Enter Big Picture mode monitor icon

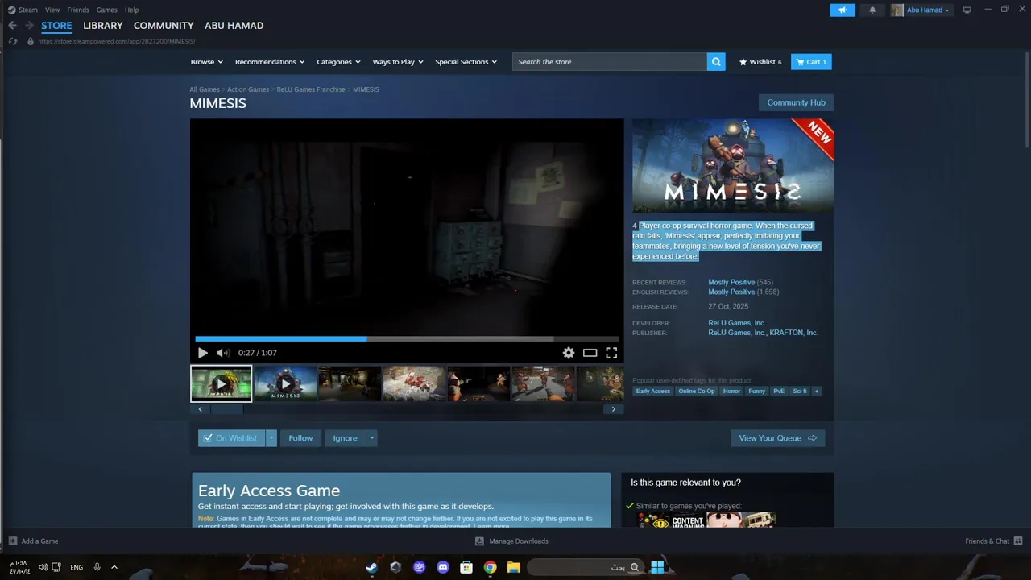[967, 10]
